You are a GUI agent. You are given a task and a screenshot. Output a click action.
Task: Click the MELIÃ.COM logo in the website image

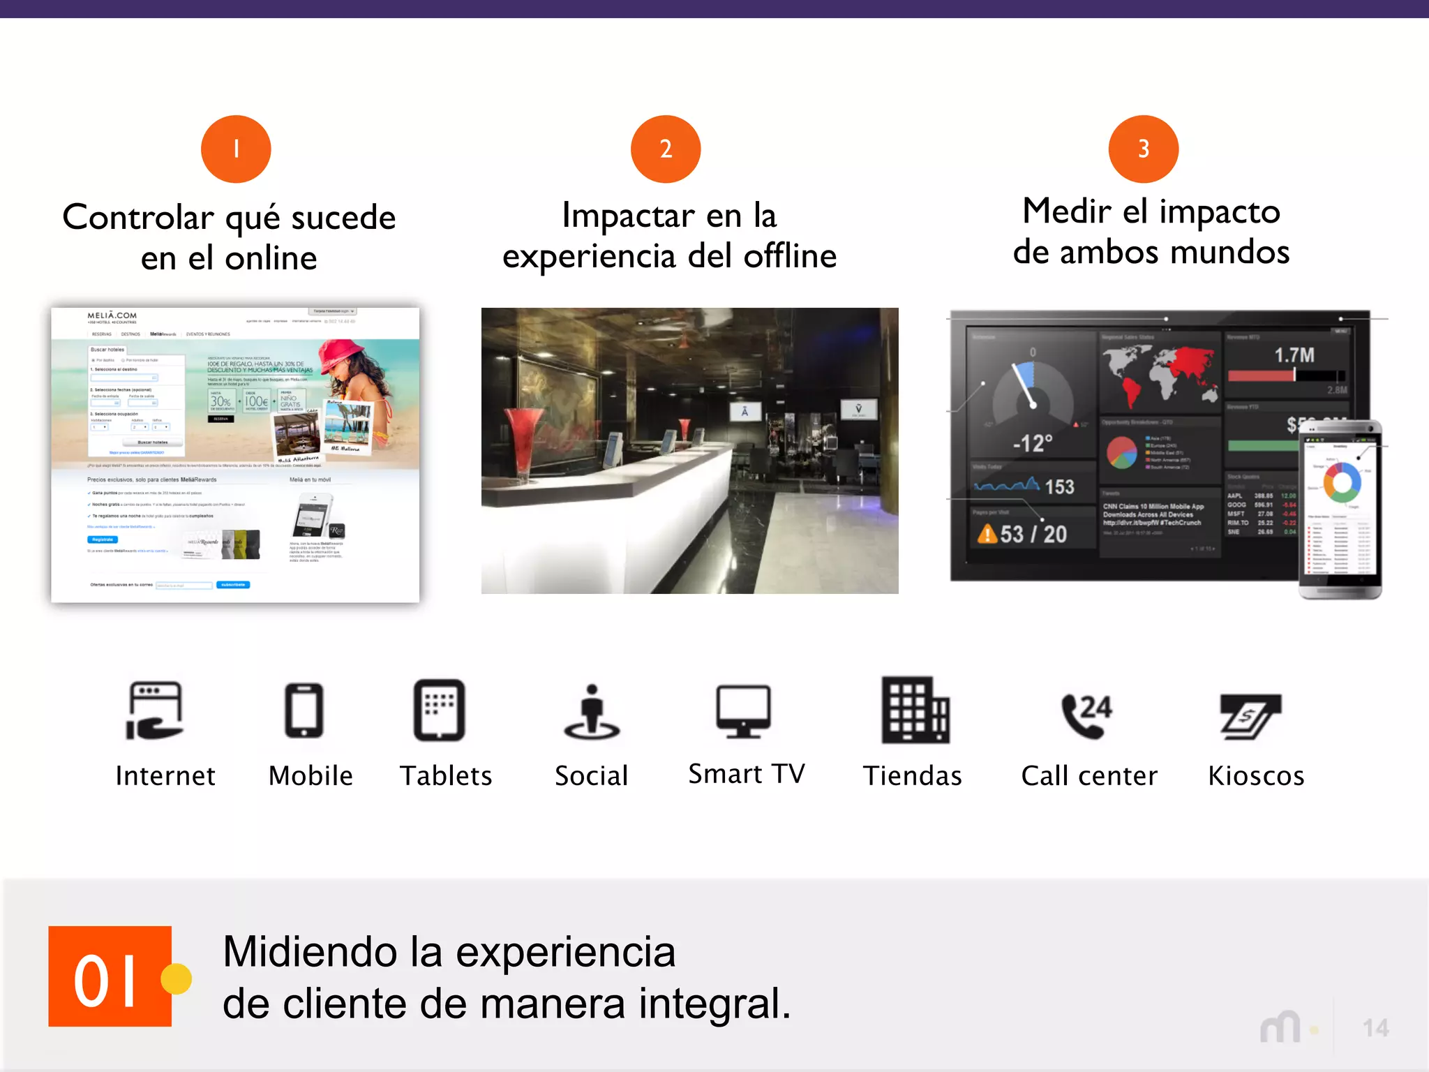point(112,315)
